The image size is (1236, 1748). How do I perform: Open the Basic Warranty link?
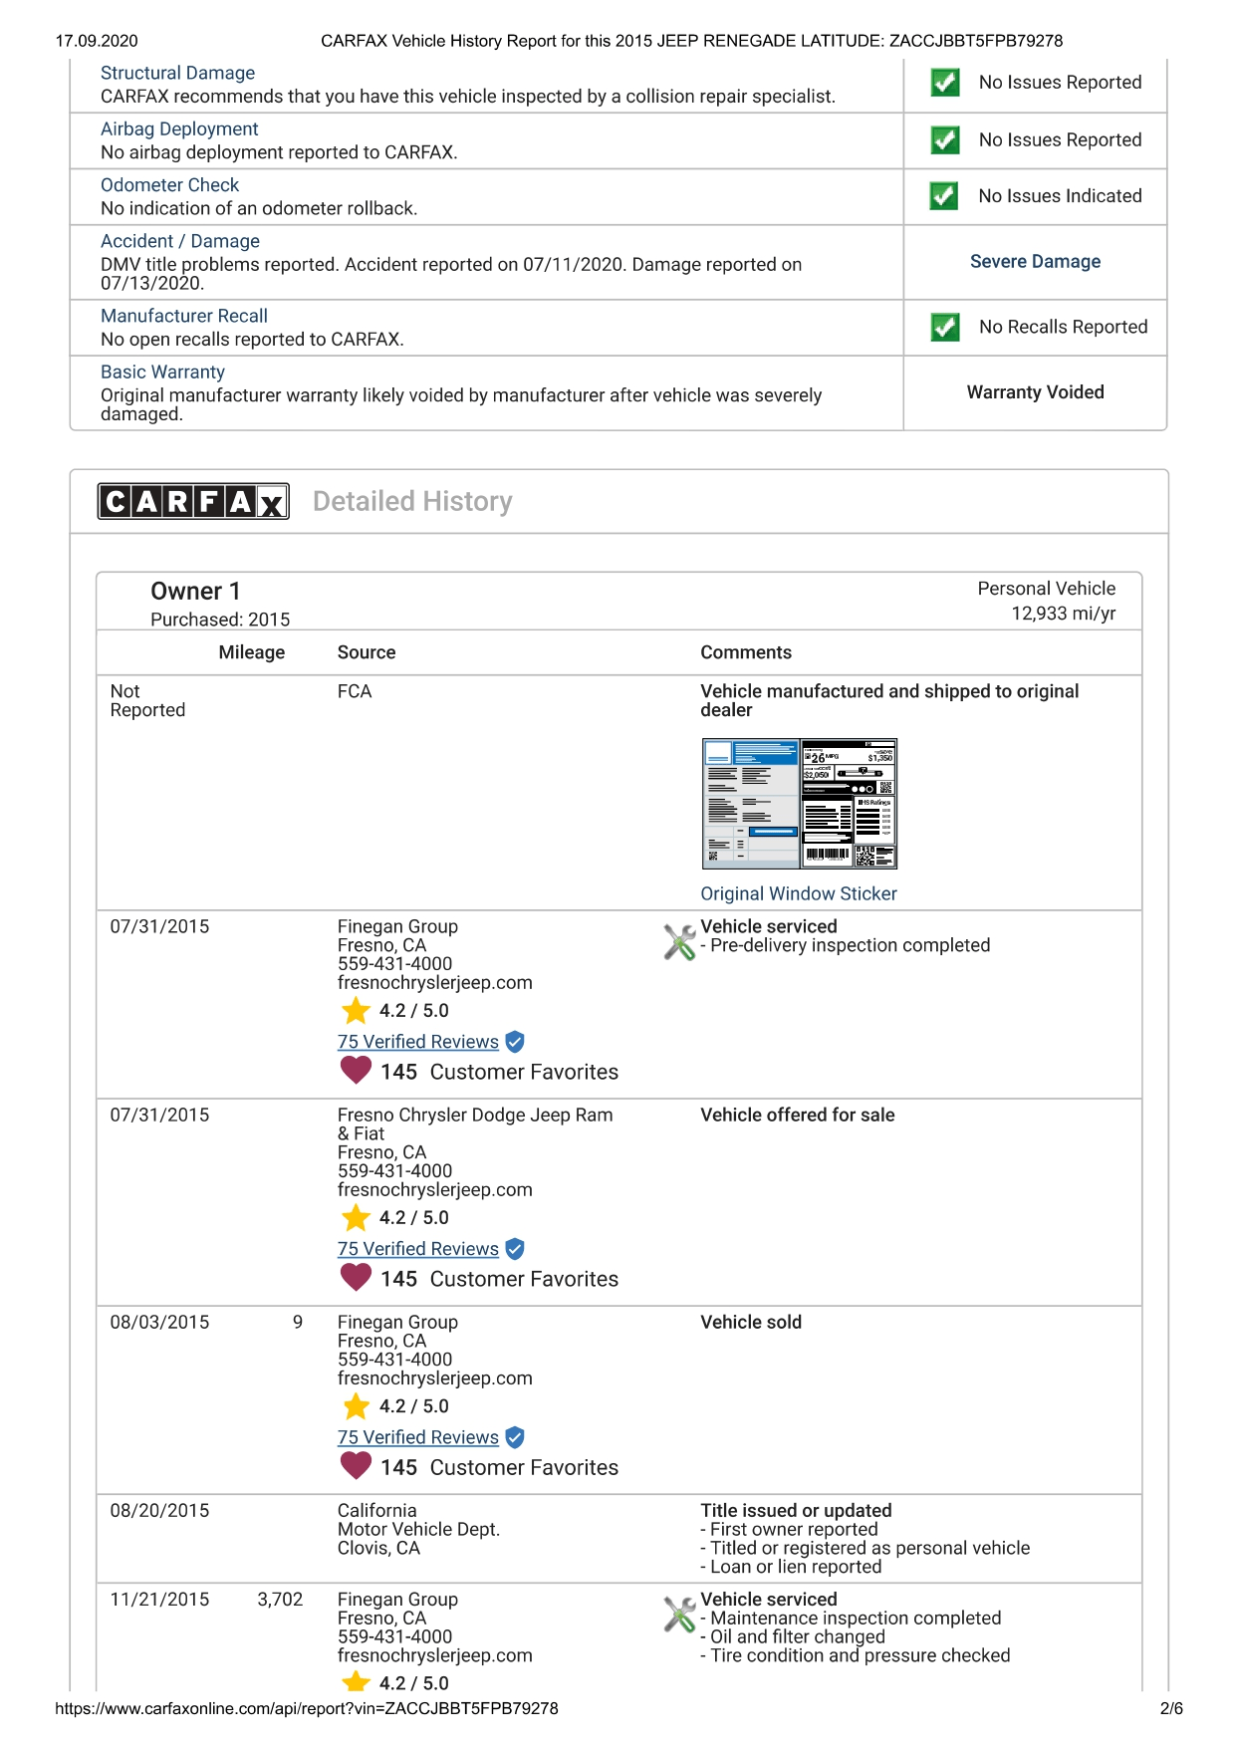[162, 372]
